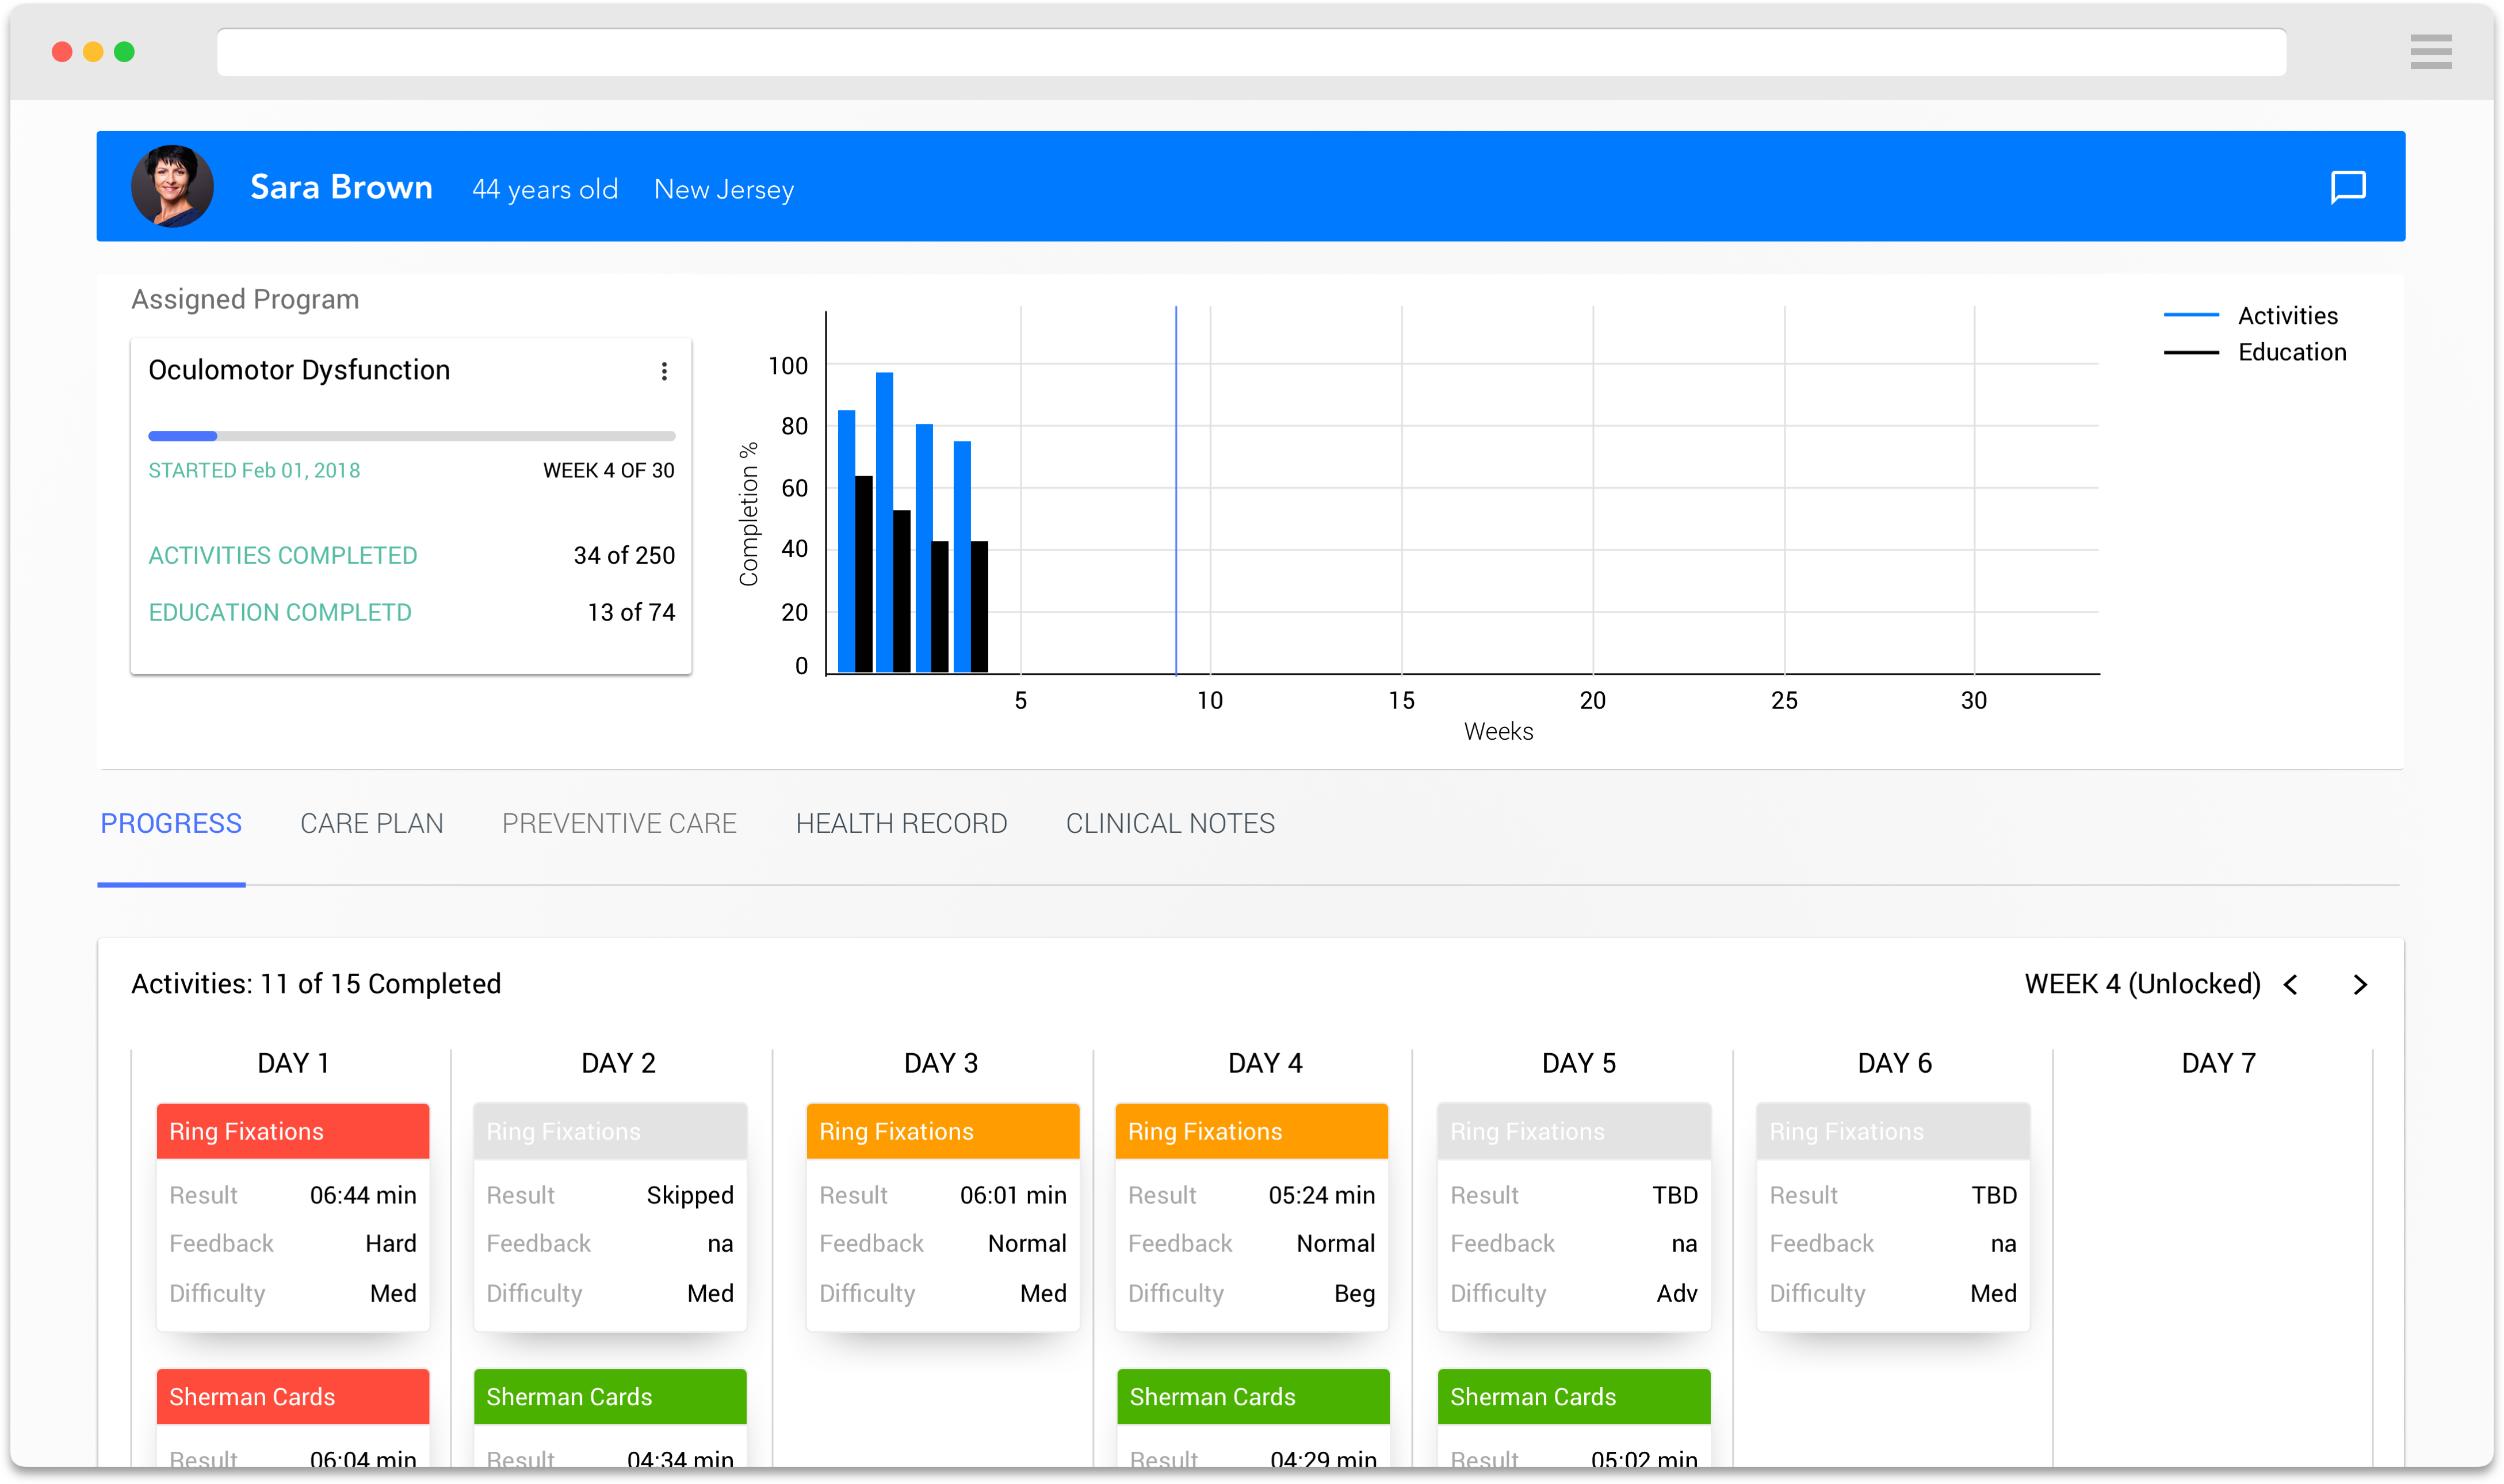Screen dimensions: 2504x1484
Task: Open Day 1 Sherman Cards card
Action: coord(293,1418)
